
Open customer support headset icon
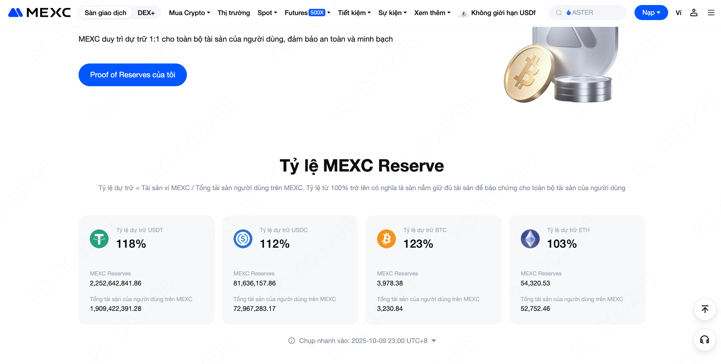[x=705, y=339]
